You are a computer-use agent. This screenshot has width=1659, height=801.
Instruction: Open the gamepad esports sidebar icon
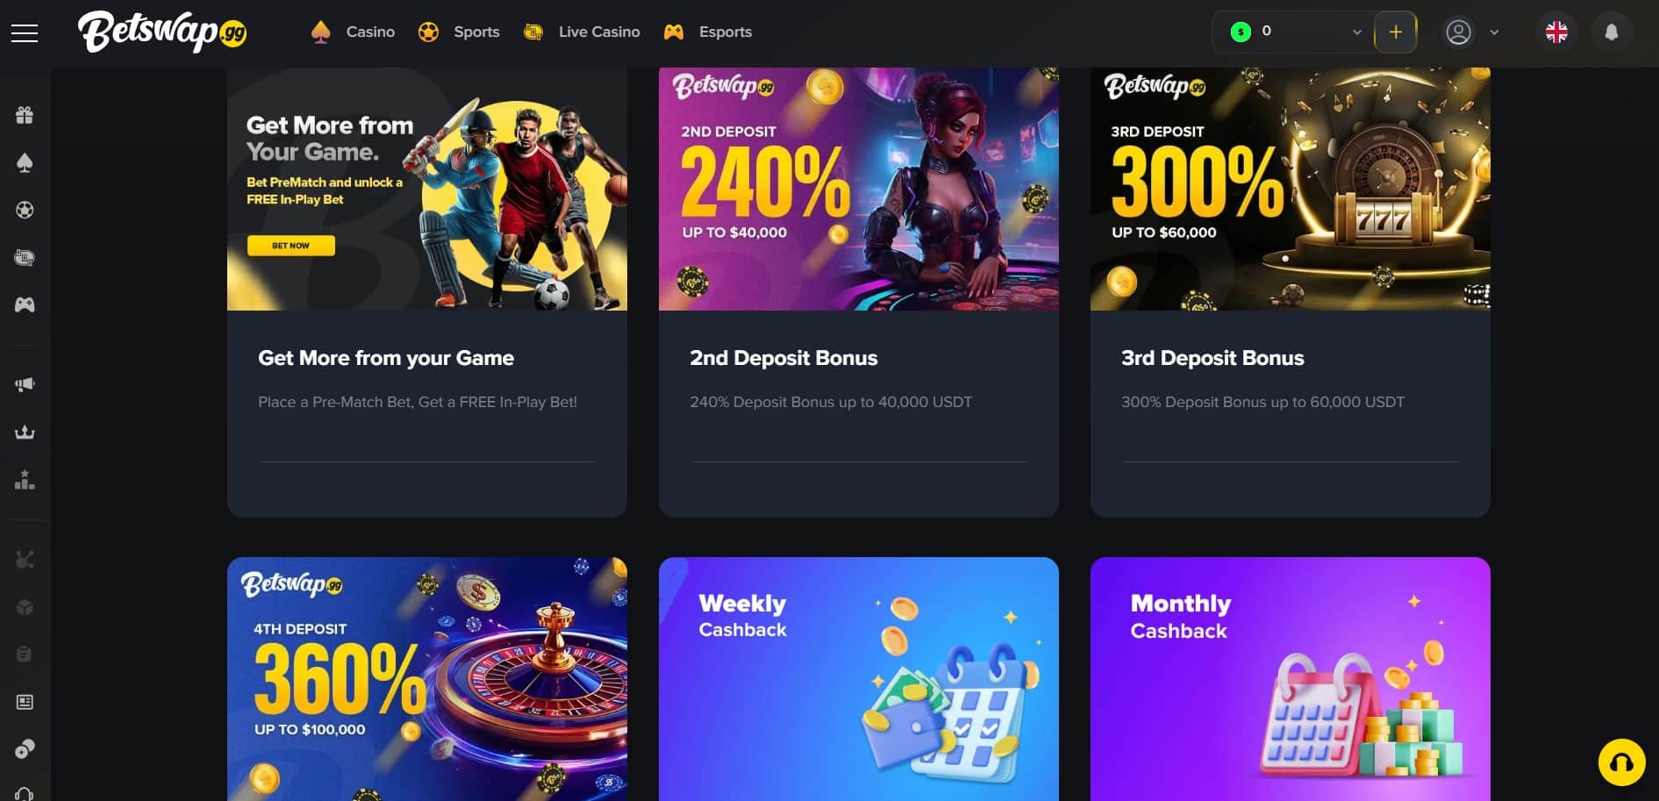(25, 304)
